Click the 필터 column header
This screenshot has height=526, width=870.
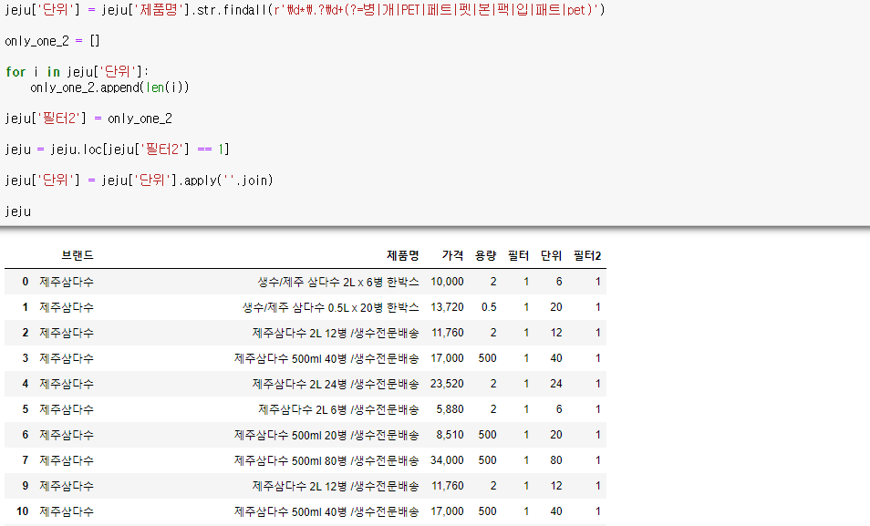coord(518,255)
